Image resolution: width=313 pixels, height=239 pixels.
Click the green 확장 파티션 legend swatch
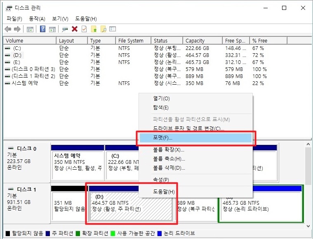coord(78,233)
